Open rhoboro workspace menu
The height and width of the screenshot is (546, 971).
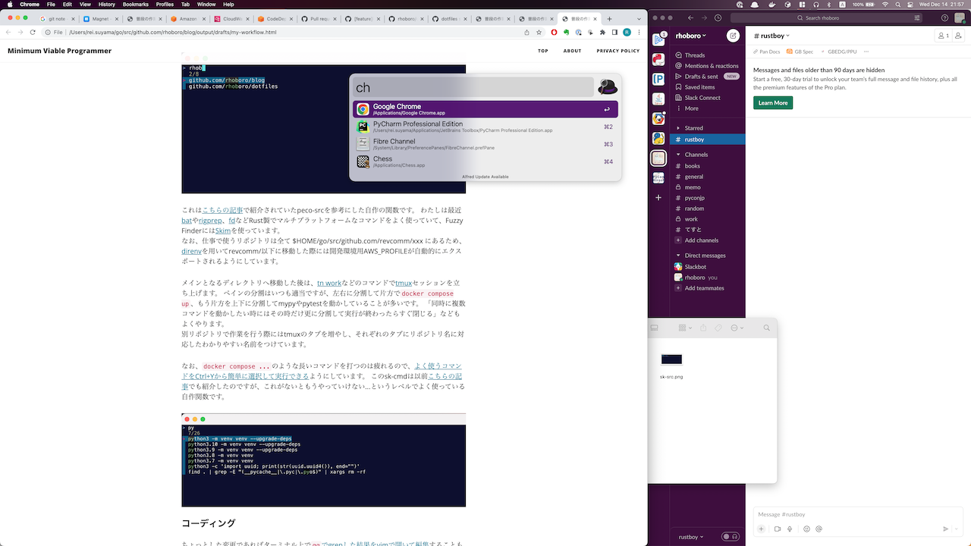click(x=691, y=36)
